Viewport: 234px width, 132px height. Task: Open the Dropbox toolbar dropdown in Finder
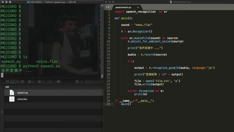[79, 81]
